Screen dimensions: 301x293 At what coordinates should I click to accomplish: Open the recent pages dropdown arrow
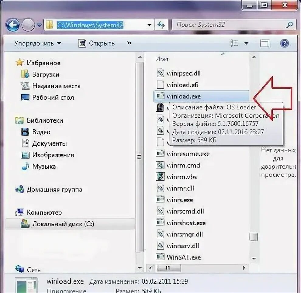(x=39, y=25)
